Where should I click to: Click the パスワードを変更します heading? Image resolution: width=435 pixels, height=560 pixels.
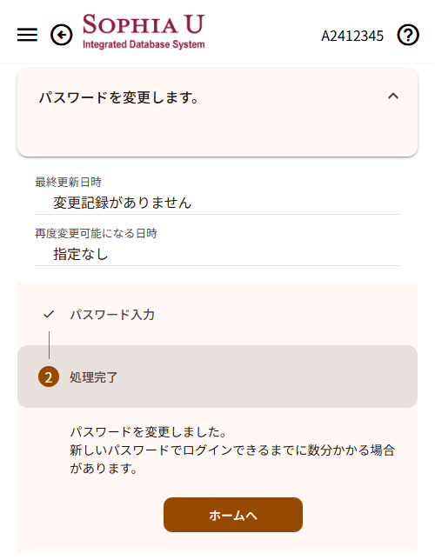click(118, 97)
